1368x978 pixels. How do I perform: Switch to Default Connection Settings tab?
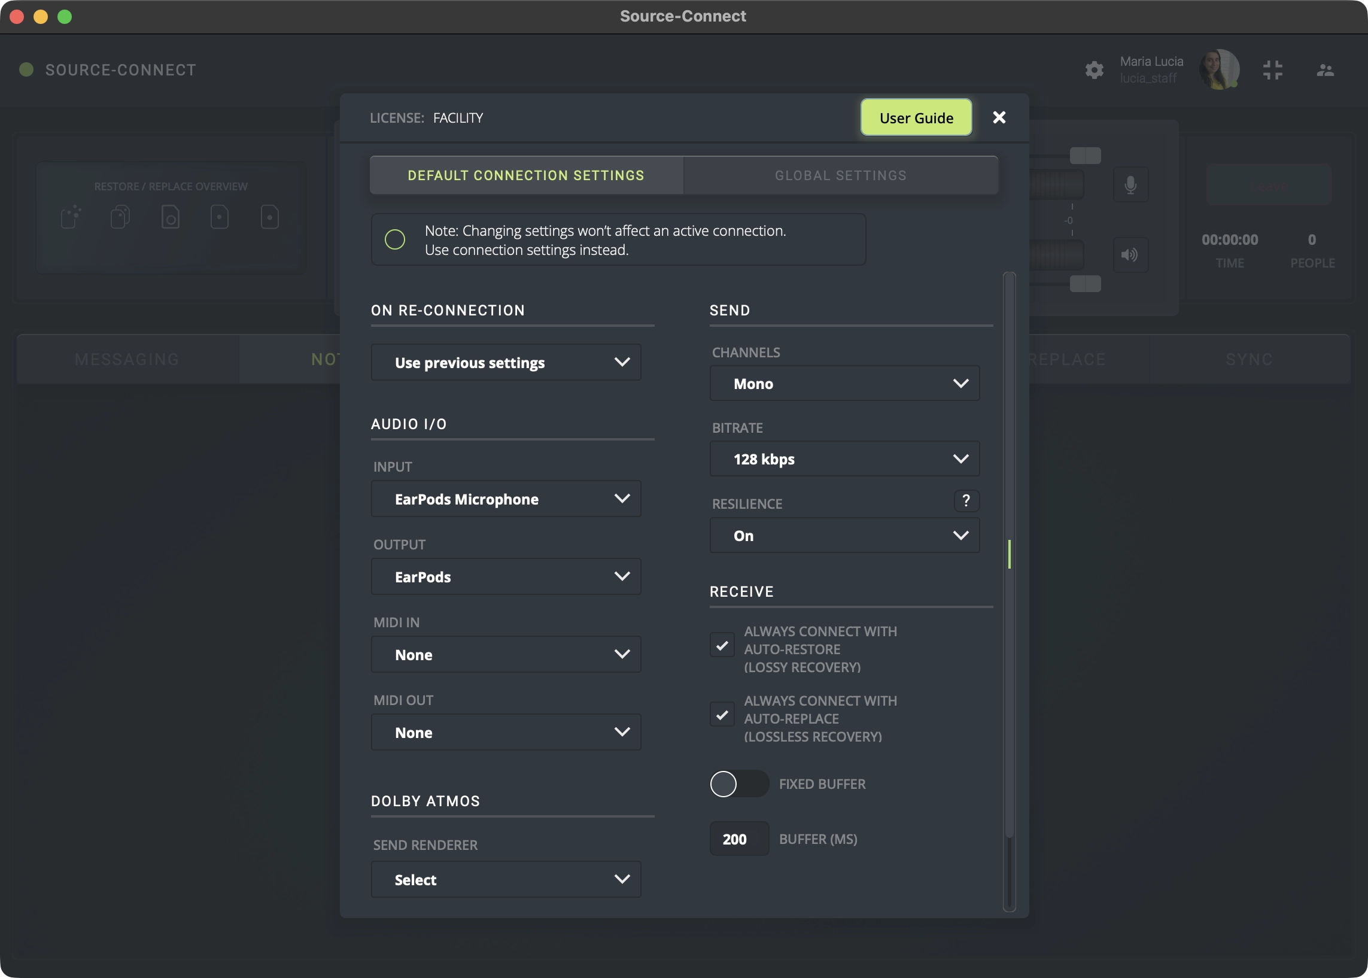point(526,175)
